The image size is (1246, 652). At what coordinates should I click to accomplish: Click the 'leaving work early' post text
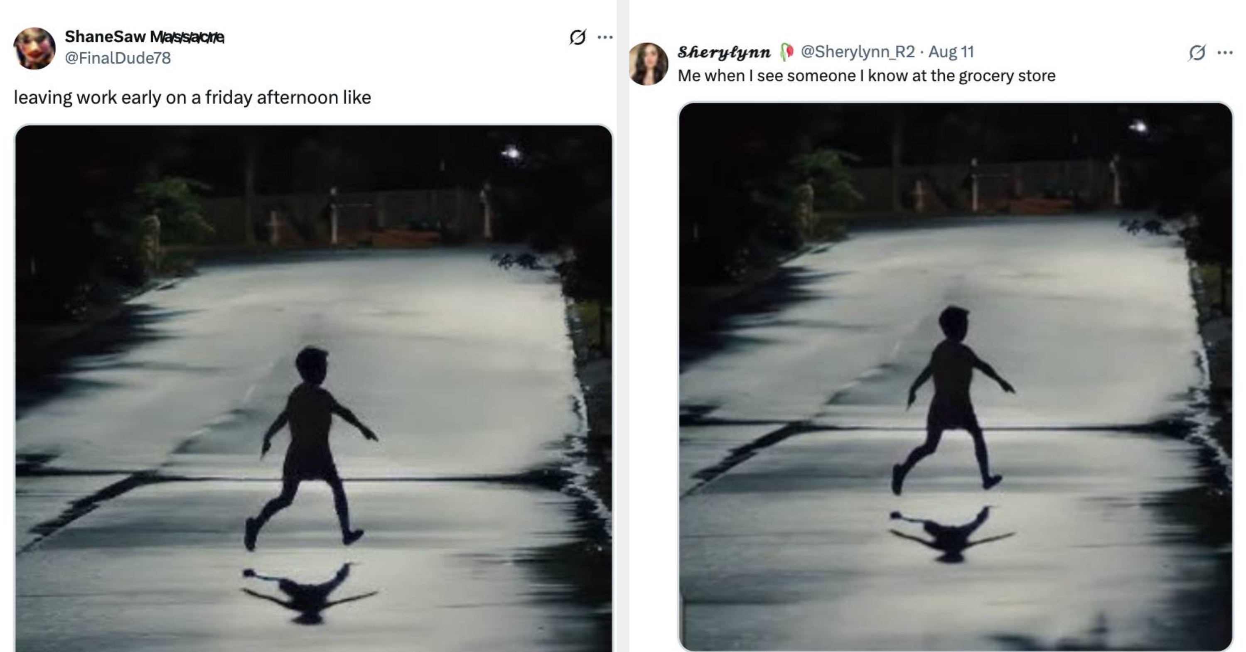tap(192, 98)
